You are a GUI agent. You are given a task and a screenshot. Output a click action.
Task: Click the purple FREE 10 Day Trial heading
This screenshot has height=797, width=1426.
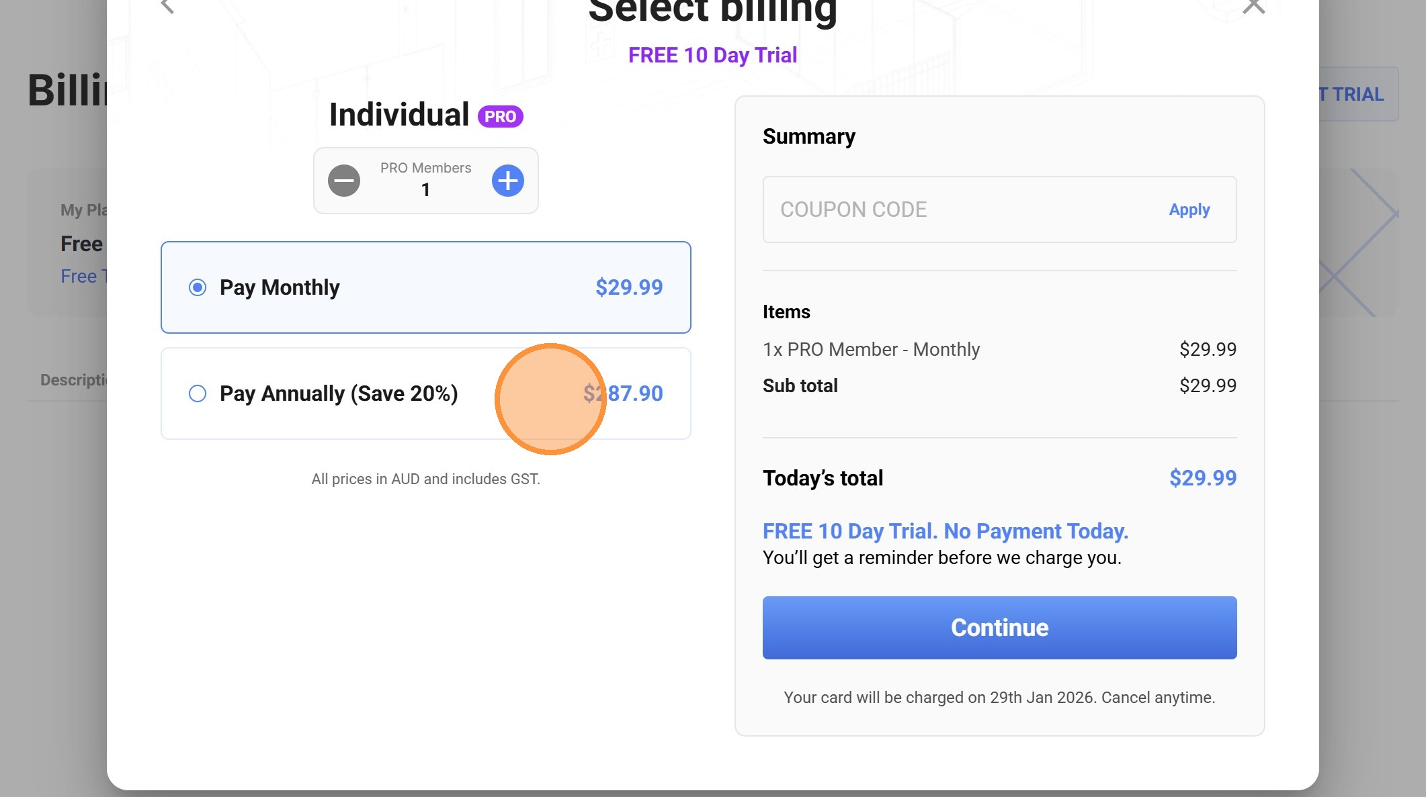[x=712, y=55]
